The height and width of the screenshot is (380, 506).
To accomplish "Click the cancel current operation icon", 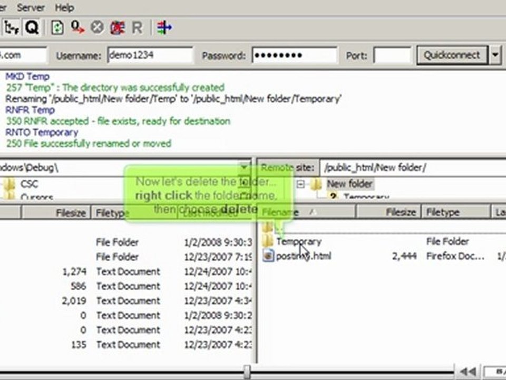I will click(x=97, y=27).
